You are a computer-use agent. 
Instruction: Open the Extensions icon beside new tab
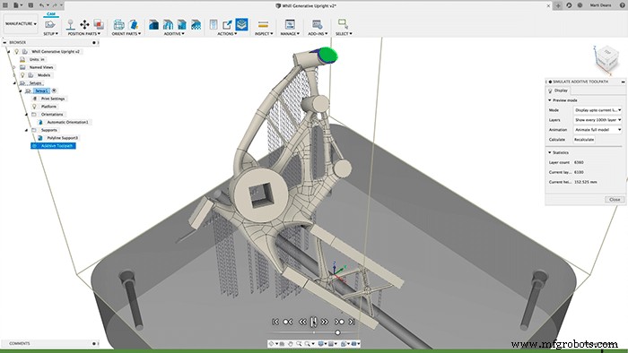pyautogui.click(x=569, y=5)
